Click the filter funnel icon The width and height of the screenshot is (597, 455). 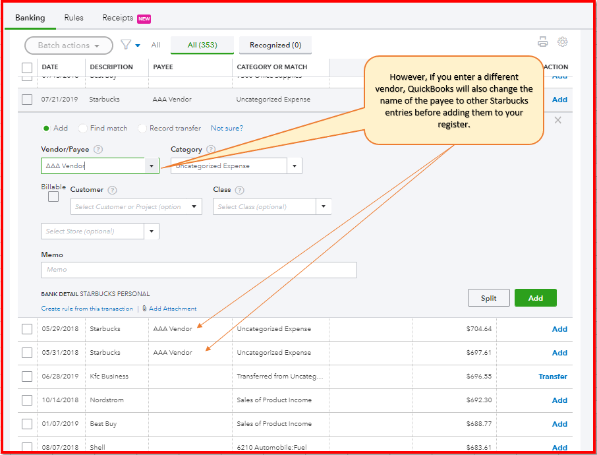click(x=126, y=45)
